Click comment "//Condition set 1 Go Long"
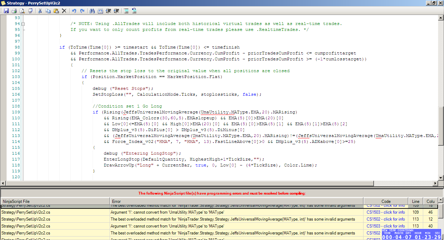Viewport: 444px width, 240px height. [x=127, y=106]
